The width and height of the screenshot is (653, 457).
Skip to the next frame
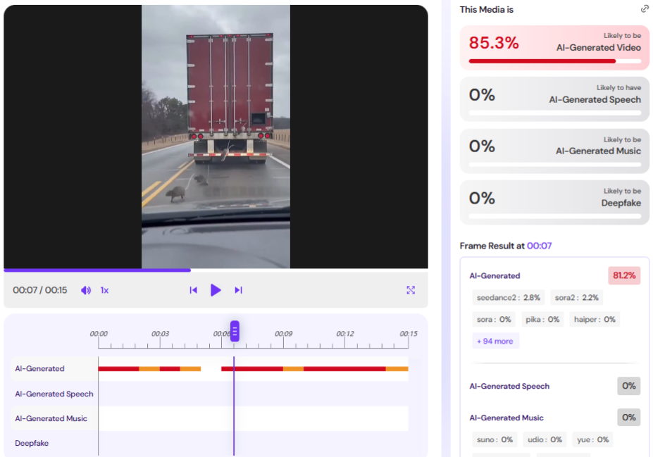coord(238,290)
